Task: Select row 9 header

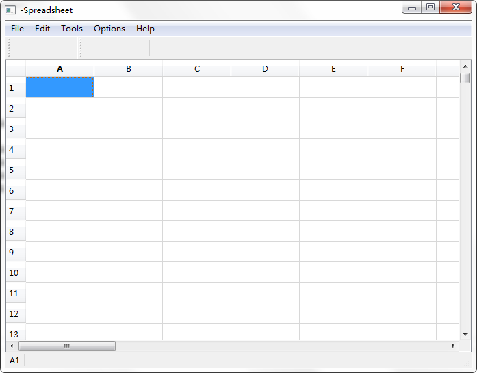Action: 16,252
